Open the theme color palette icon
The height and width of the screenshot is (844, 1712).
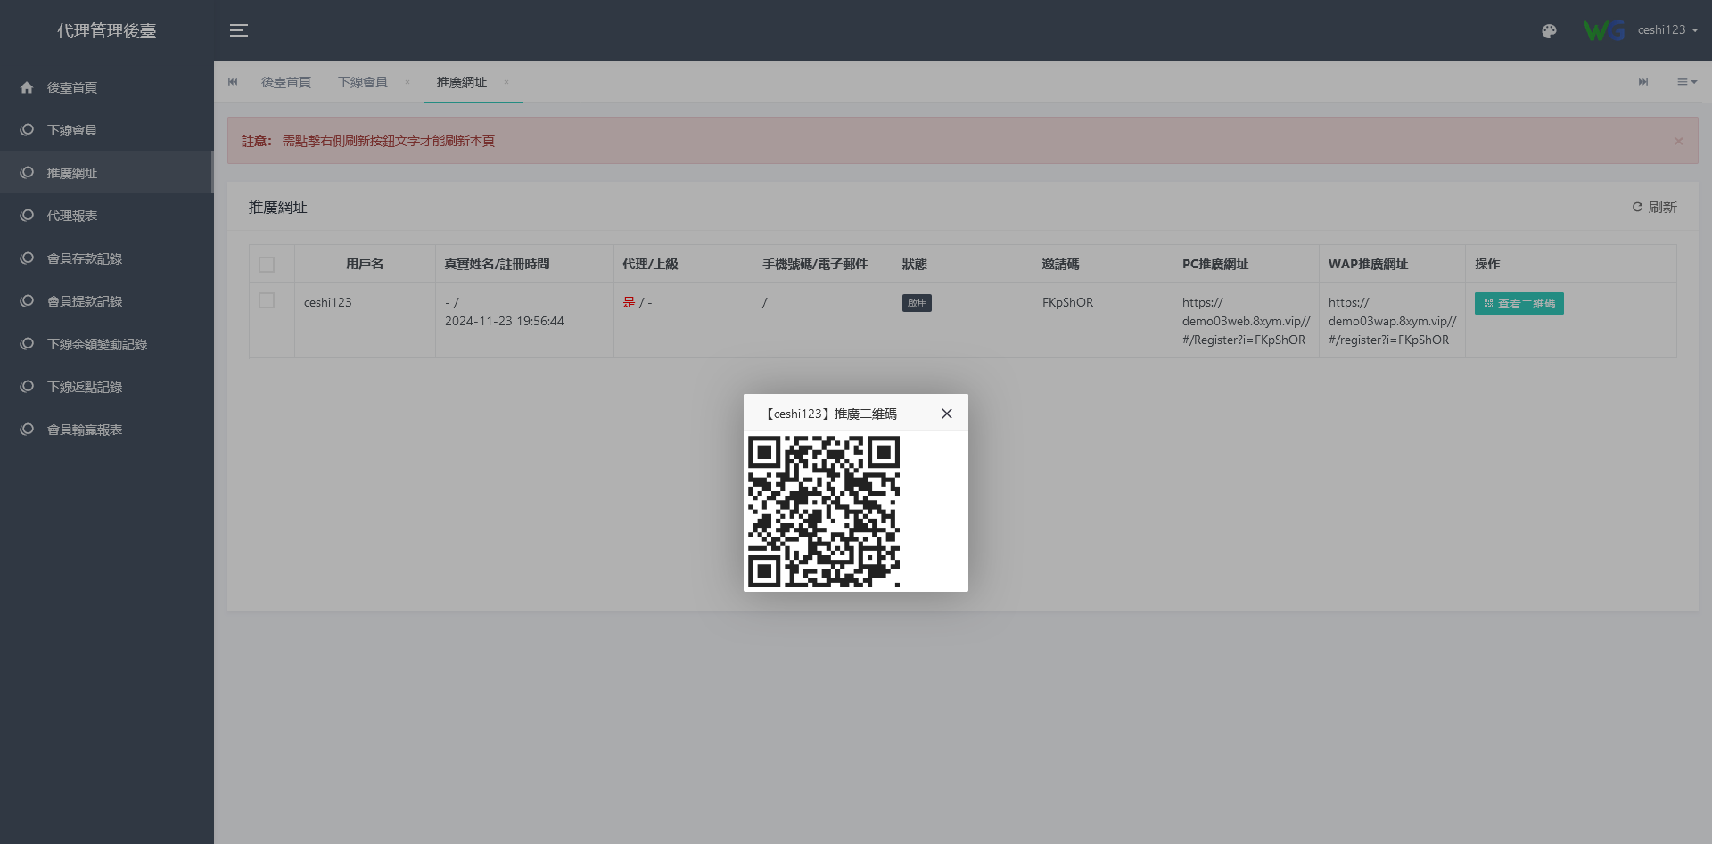[x=1549, y=31]
